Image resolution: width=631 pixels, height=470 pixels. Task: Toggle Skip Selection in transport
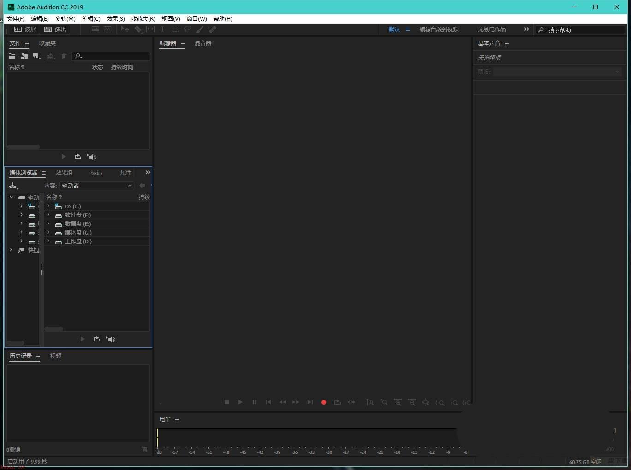(x=351, y=402)
